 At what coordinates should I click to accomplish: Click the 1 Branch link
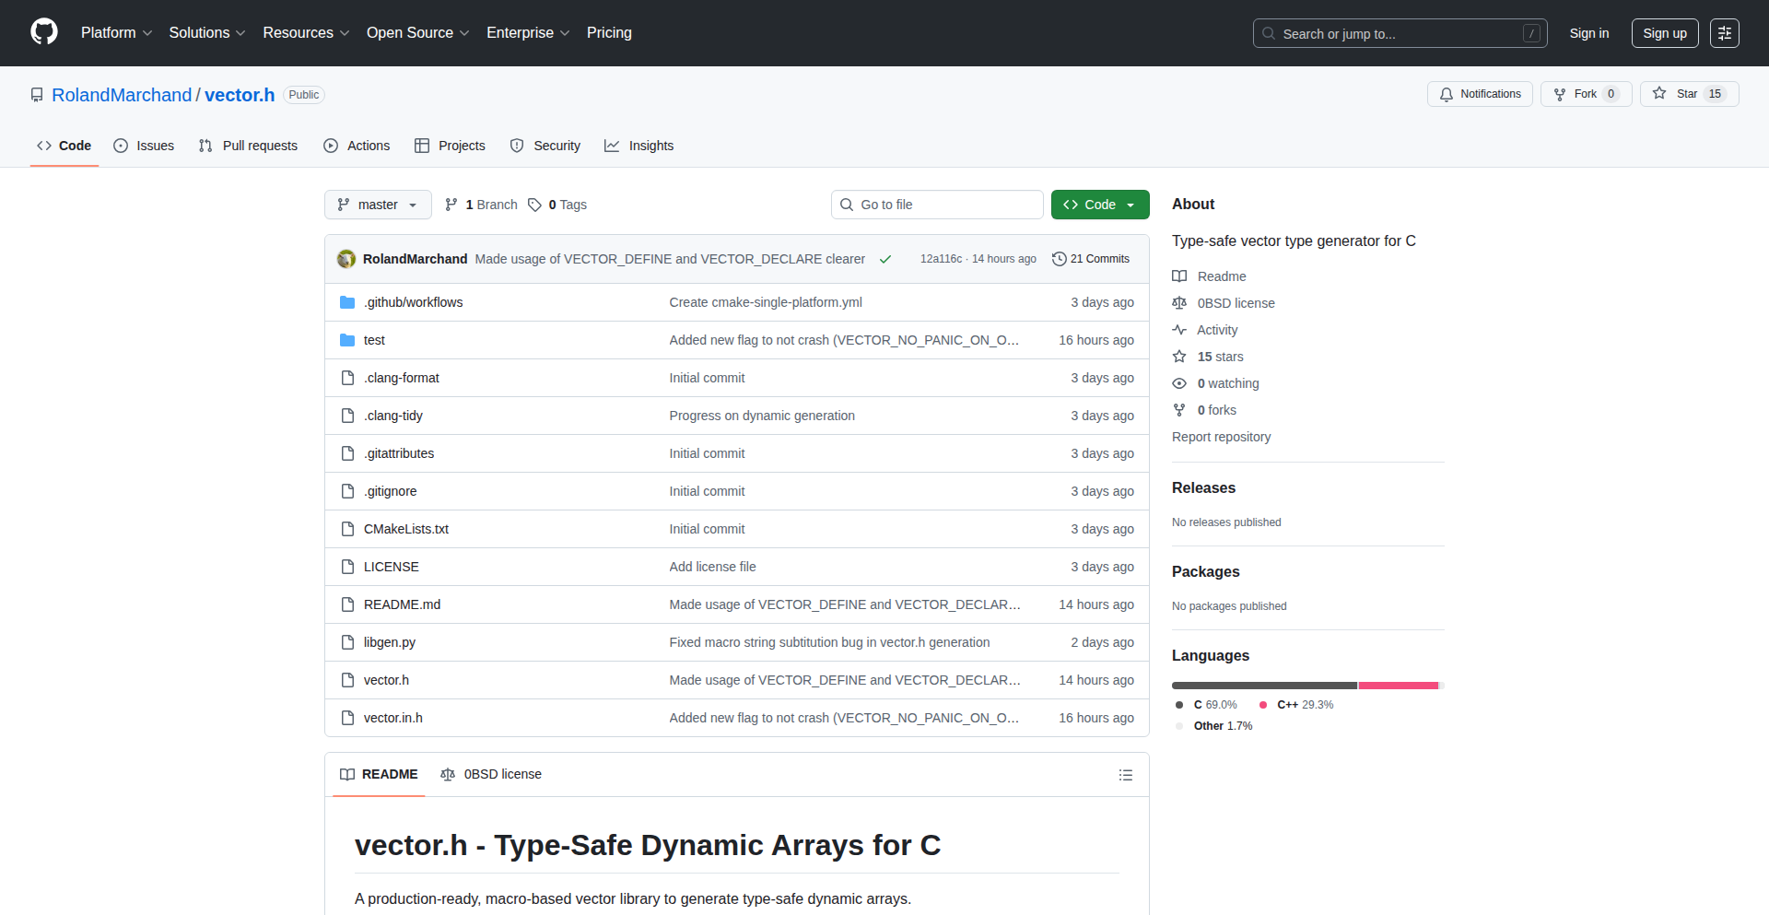pos(481,205)
